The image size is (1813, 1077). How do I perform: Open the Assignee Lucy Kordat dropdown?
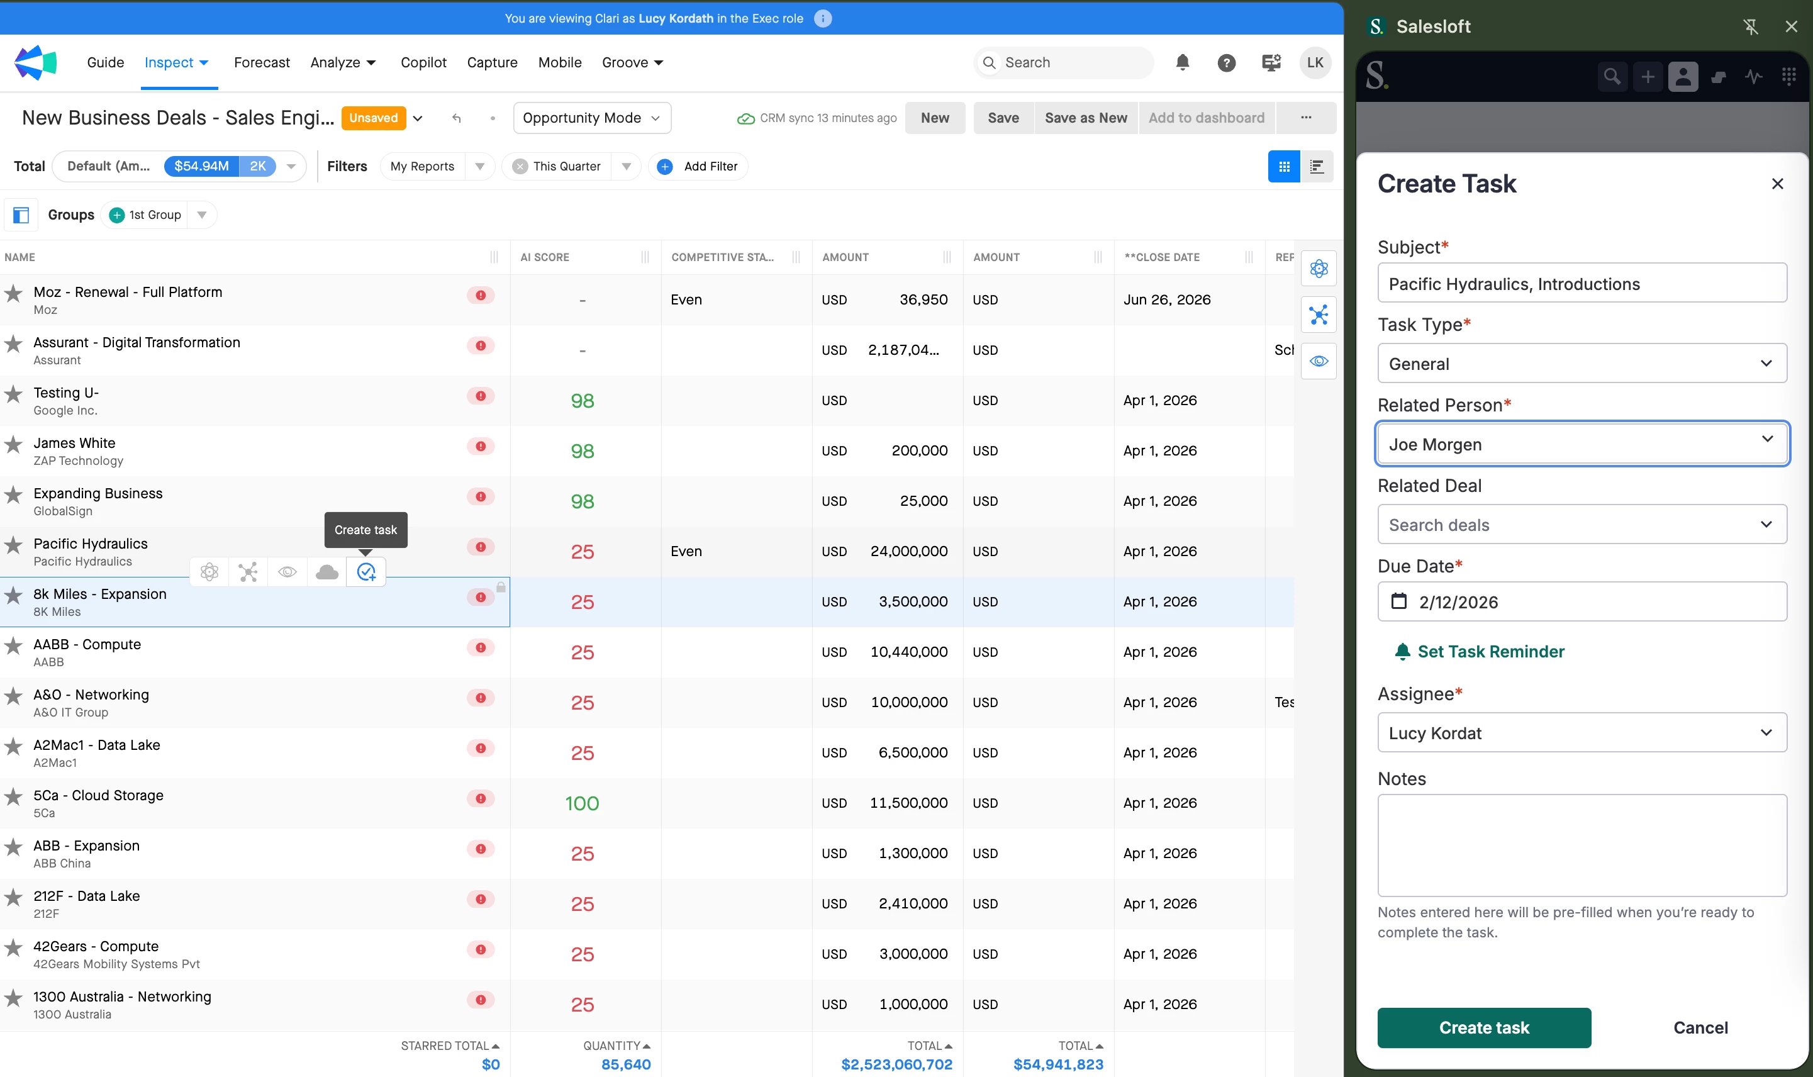tap(1581, 732)
